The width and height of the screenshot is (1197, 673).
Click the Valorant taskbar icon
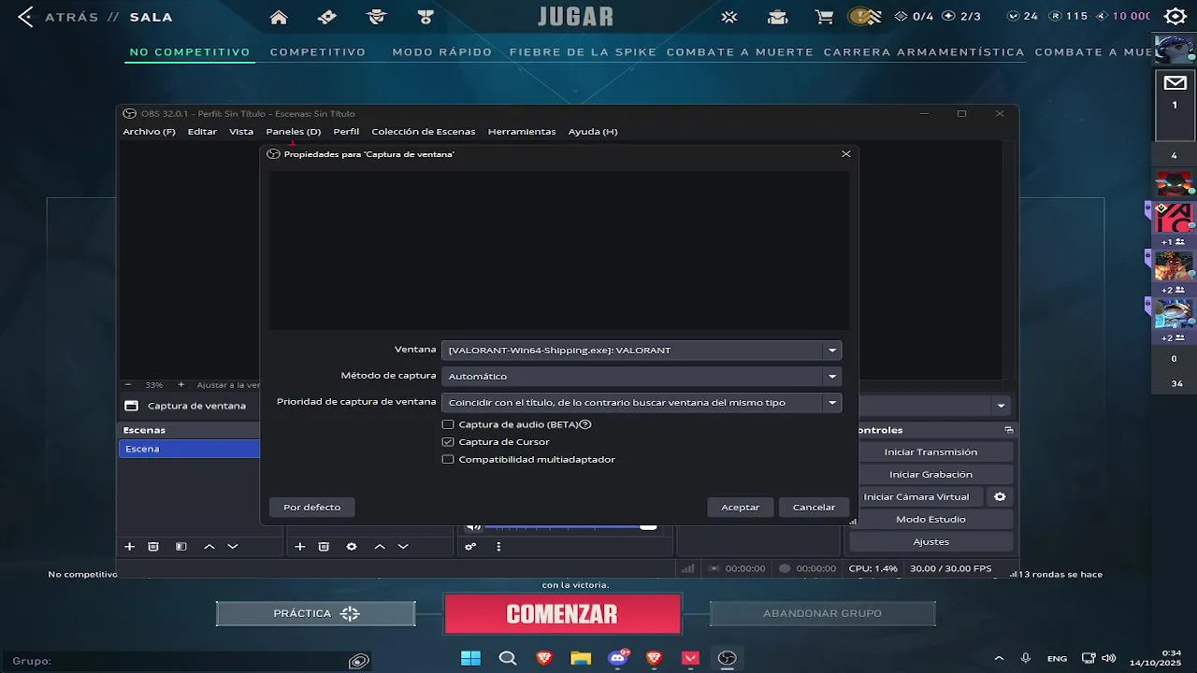click(690, 658)
